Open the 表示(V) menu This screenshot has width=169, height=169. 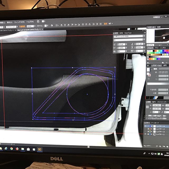pyautogui.click(x=10, y=22)
